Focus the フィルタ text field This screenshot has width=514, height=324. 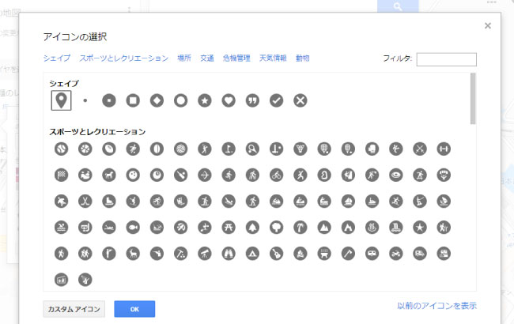[x=447, y=59]
